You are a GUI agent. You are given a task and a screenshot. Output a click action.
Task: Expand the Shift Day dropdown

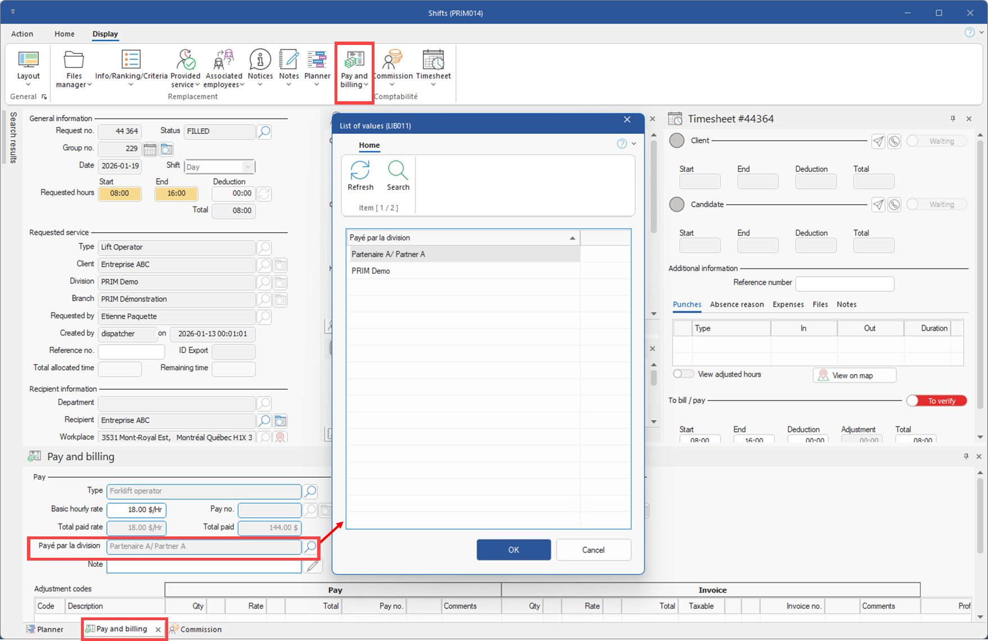(x=247, y=167)
